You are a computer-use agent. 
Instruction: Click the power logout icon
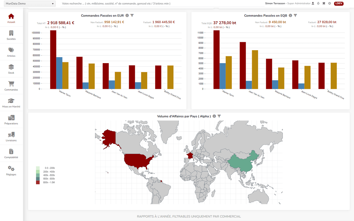330,4
